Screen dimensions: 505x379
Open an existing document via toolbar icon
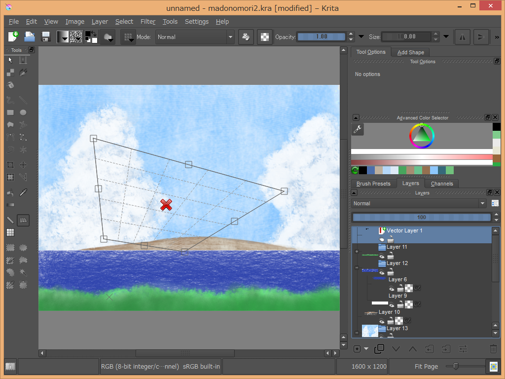point(30,37)
